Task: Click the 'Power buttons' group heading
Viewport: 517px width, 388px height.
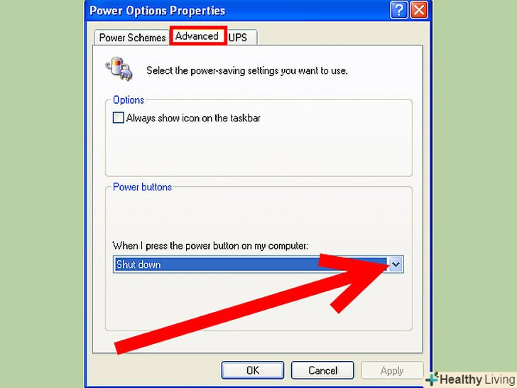Action: [x=142, y=187]
